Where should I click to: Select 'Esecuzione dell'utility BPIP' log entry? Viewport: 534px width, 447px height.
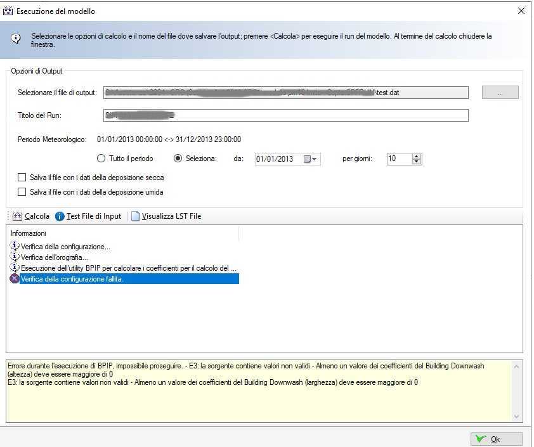click(127, 268)
